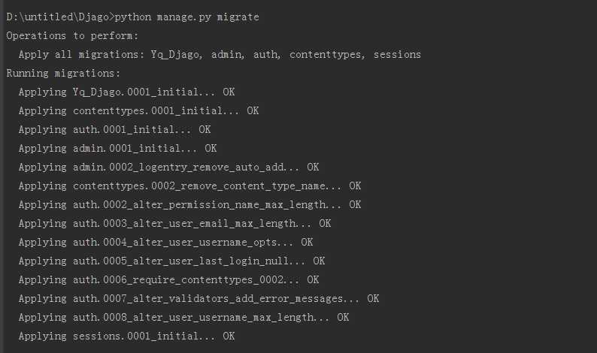Click the admin.0002_logentry_remove_auto_add line

[168, 167]
